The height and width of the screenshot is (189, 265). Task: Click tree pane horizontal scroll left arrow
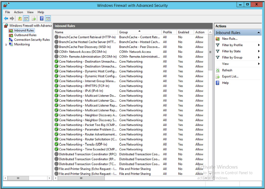click(x=5, y=178)
